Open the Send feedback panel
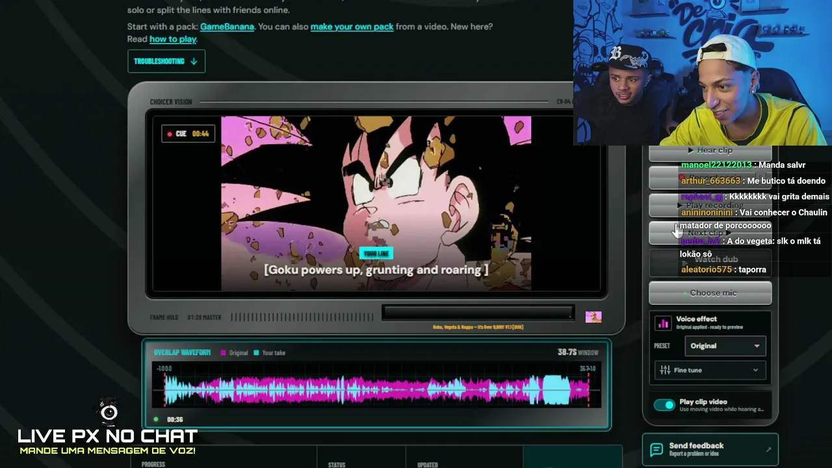832x468 pixels. tap(710, 449)
